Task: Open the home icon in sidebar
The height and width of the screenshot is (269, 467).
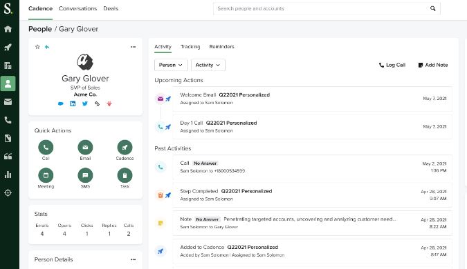Action: 8,29
